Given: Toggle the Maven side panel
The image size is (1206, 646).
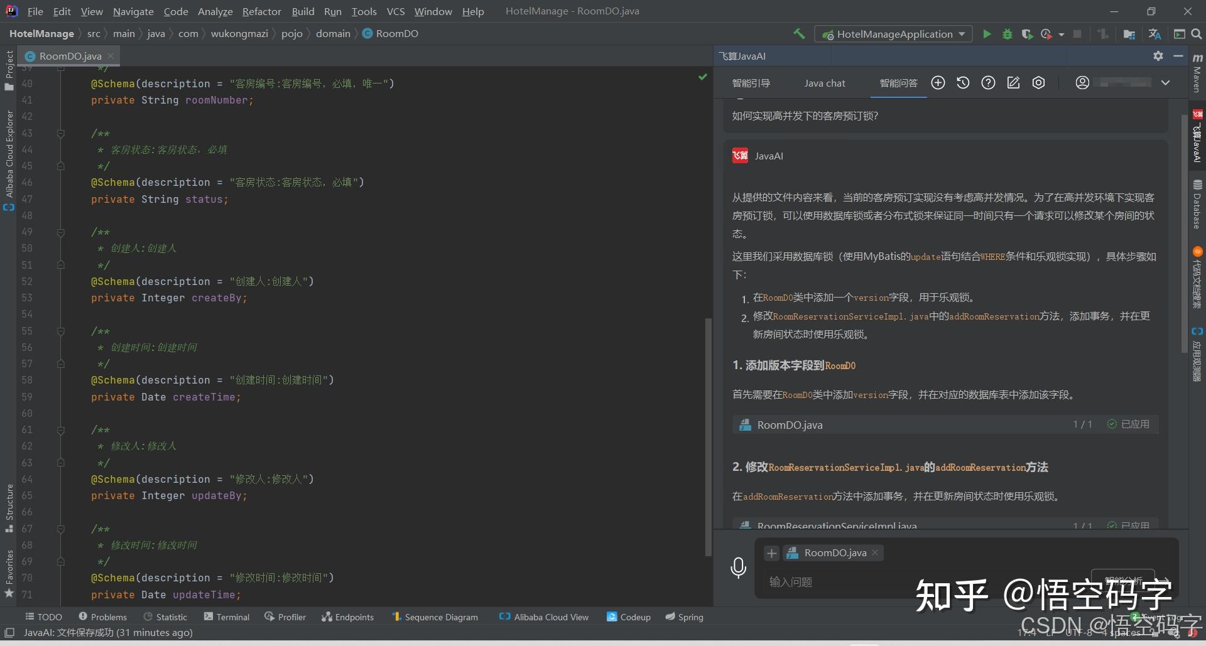Looking at the screenshot, I should [1197, 73].
